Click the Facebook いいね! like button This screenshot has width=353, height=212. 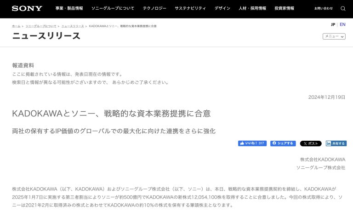click(252, 143)
